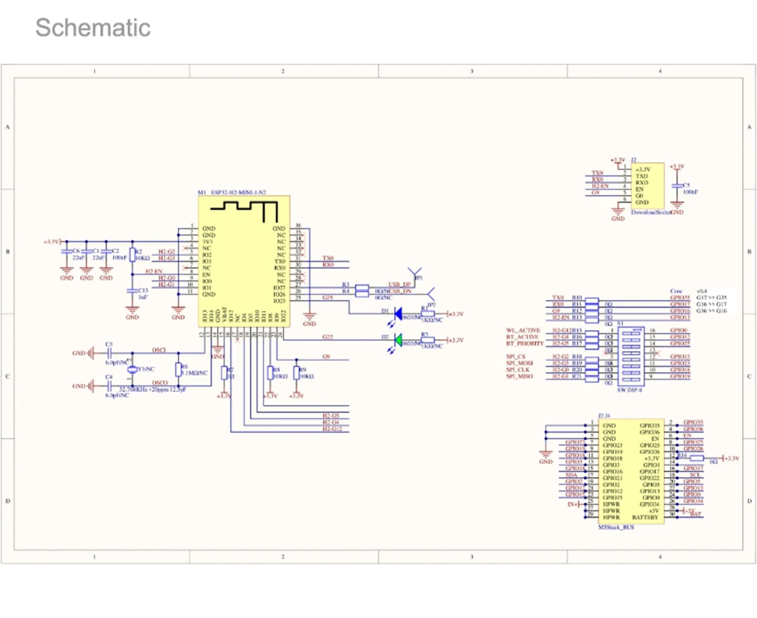The height and width of the screenshot is (618, 757).
Task: Select resistor R4 on USB_DN line
Action: tap(363, 294)
